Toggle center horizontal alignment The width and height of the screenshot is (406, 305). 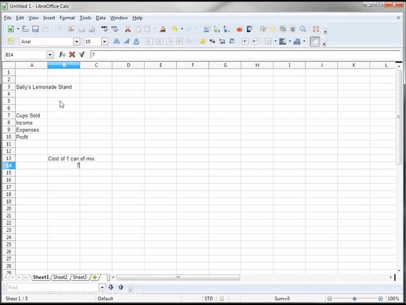point(160,42)
